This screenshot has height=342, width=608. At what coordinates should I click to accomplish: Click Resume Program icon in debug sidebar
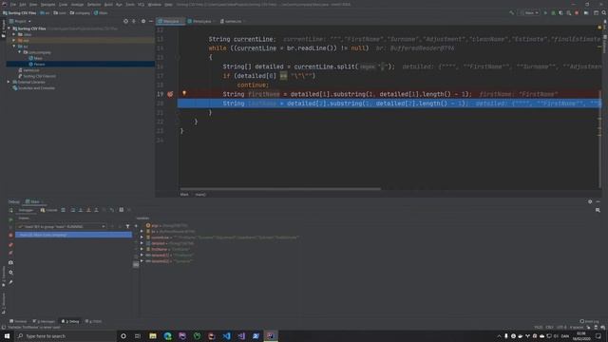click(x=10, y=219)
